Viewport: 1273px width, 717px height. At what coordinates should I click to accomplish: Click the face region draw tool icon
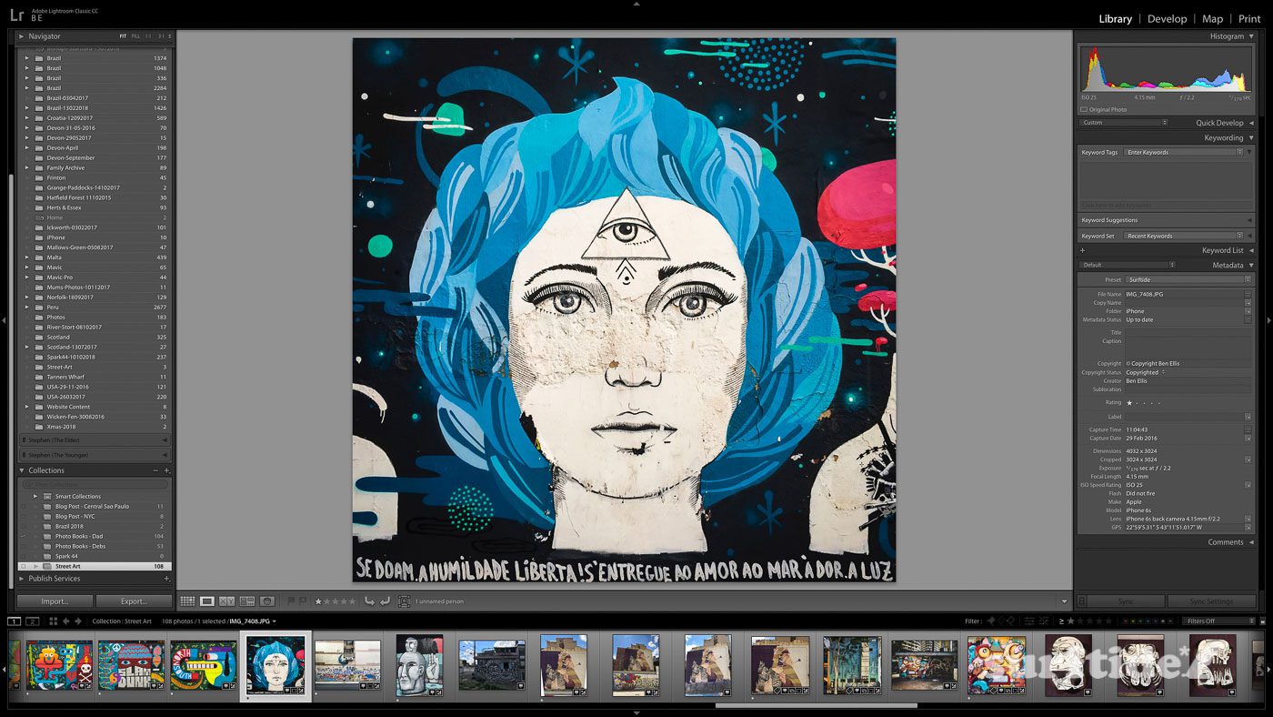(404, 601)
